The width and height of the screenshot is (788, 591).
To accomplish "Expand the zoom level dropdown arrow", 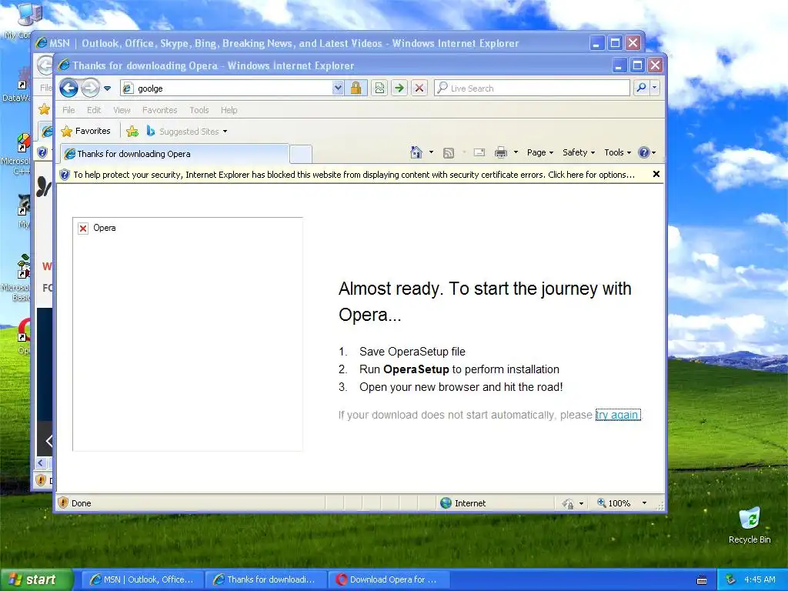I will [x=644, y=503].
